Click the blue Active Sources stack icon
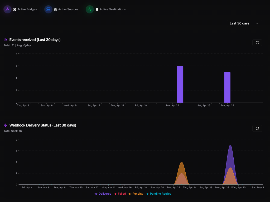The height and width of the screenshot is (202, 270). 48,9
